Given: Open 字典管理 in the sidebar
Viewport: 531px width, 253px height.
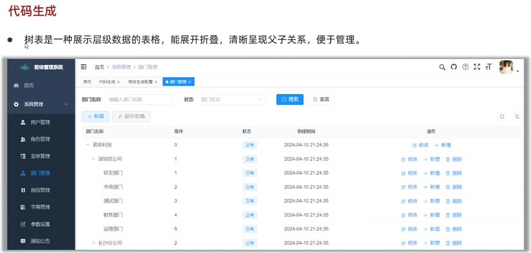Looking at the screenshot, I should (x=40, y=207).
